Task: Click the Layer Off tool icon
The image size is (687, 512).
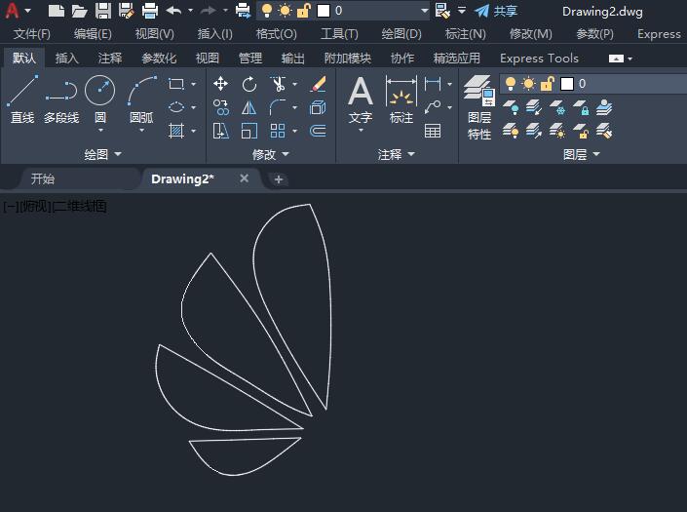Action: coord(511,107)
